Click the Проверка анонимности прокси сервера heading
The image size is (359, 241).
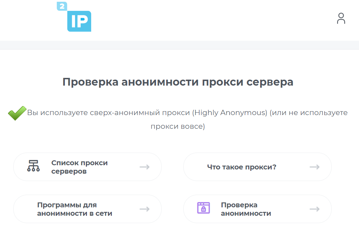pos(178,82)
